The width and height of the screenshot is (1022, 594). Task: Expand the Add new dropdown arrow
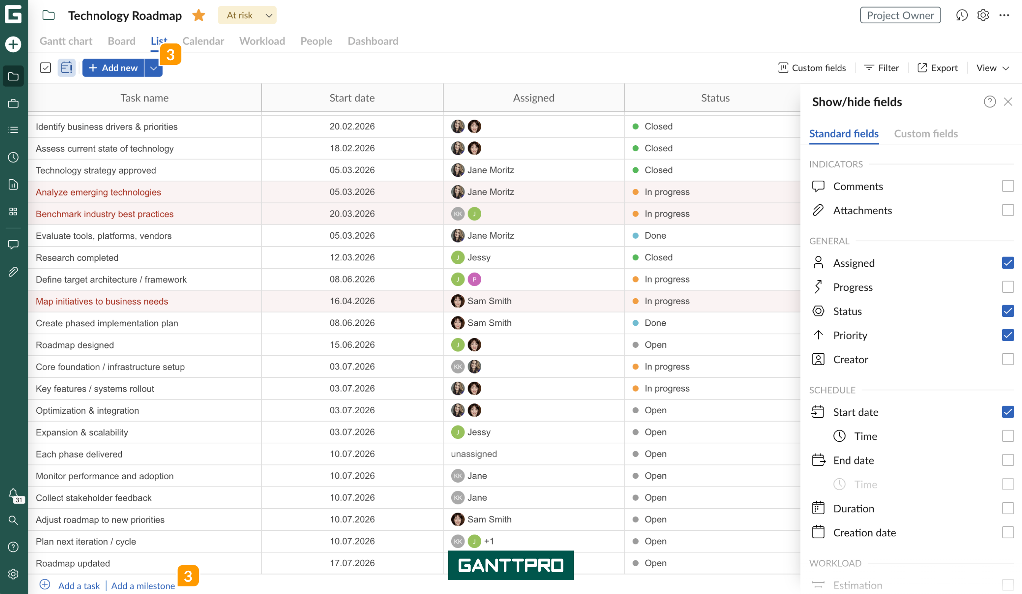tap(153, 68)
